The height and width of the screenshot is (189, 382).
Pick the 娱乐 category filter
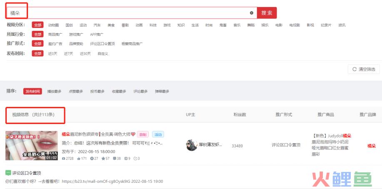coord(265,25)
